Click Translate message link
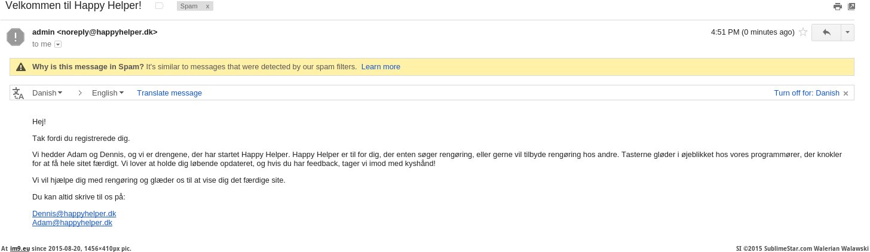The width and height of the screenshot is (870, 252). click(169, 93)
